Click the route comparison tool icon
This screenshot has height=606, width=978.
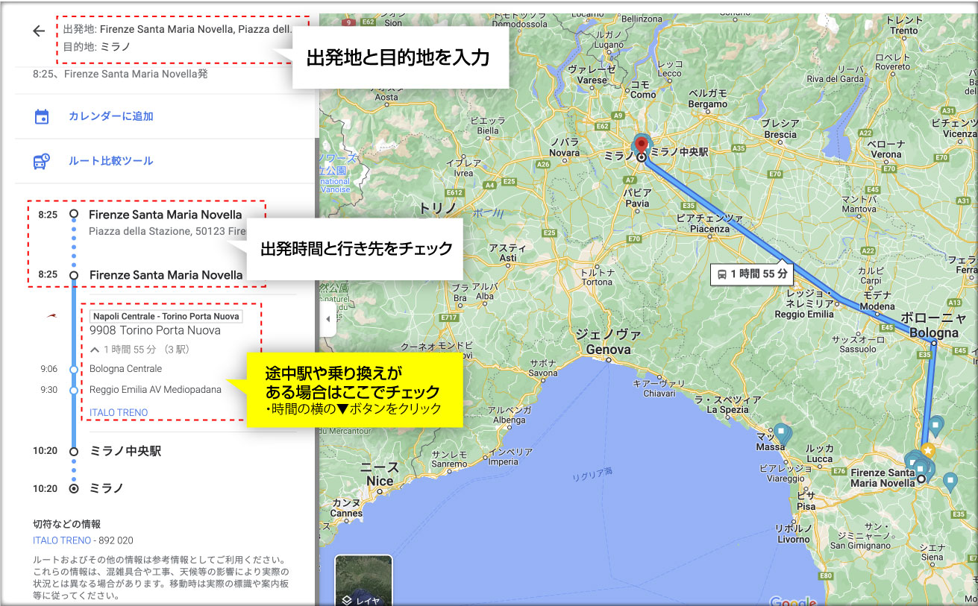click(42, 161)
